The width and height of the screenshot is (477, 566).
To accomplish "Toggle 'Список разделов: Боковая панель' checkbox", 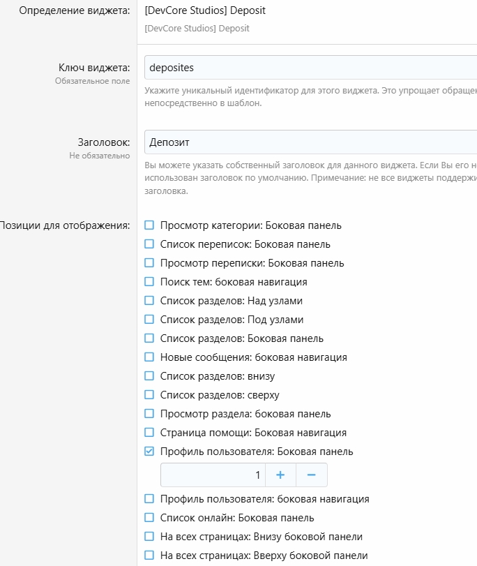I will [x=149, y=338].
